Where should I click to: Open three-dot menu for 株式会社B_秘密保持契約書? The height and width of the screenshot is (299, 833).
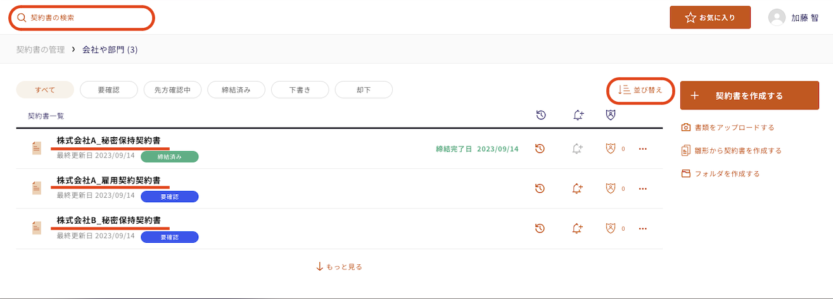(643, 228)
